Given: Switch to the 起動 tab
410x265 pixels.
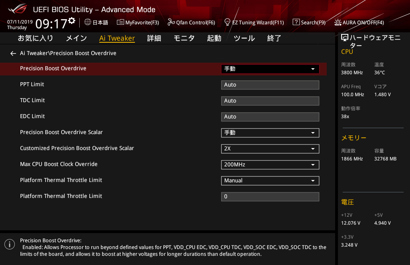Looking at the screenshot, I should pos(214,38).
